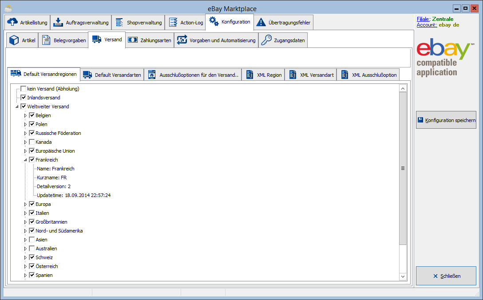Click the Artikellistung cloud upload icon
Image resolution: width=483 pixels, height=300 pixels.
pyautogui.click(x=12, y=22)
